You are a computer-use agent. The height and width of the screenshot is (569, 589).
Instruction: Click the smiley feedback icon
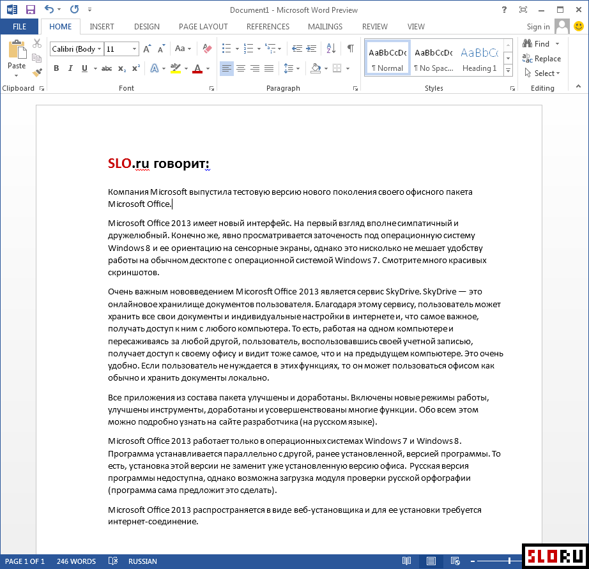point(579,26)
